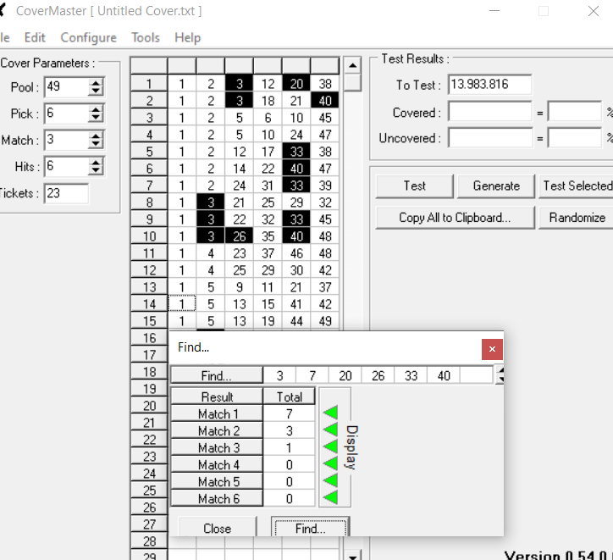Image resolution: width=613 pixels, height=560 pixels.
Task: Click the Total column header
Action: click(290, 396)
